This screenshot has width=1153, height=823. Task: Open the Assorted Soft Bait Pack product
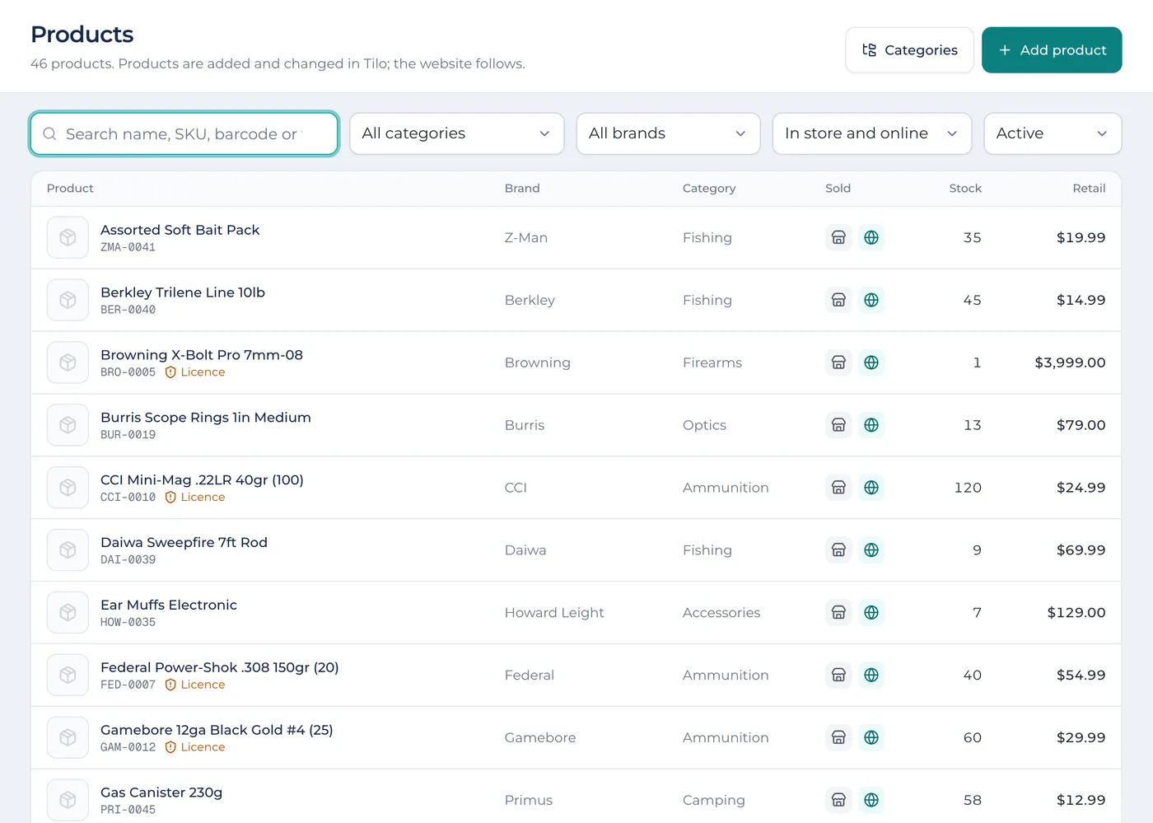click(x=180, y=230)
